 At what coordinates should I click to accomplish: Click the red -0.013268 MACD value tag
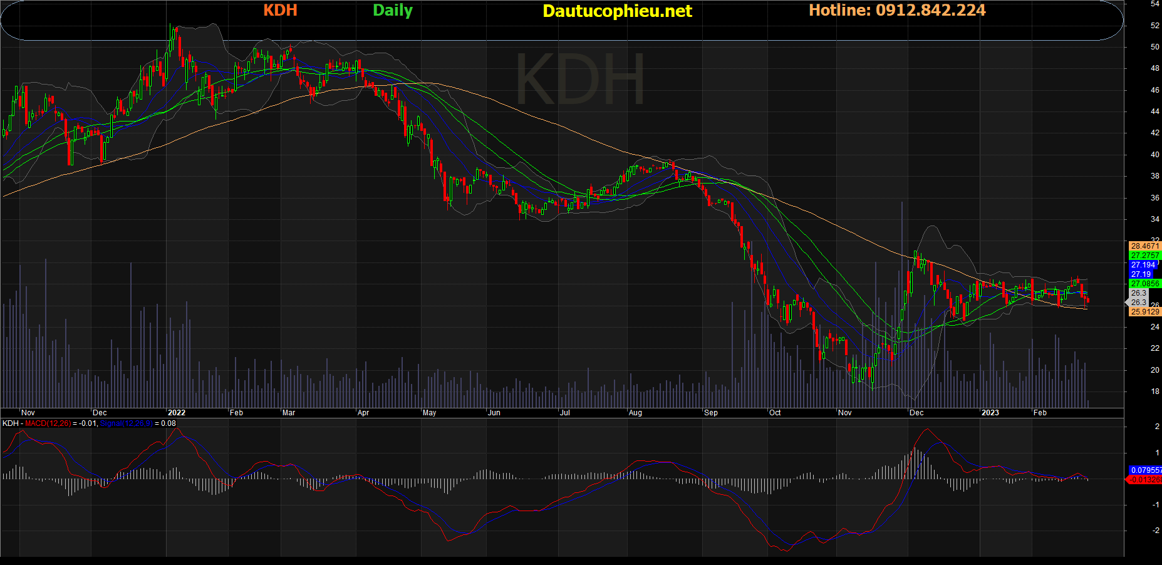[x=1144, y=480]
